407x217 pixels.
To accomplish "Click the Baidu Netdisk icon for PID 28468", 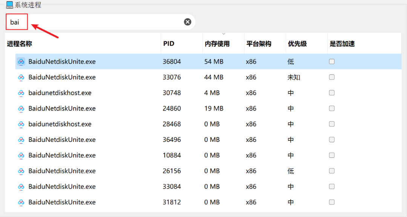I will coord(21,124).
